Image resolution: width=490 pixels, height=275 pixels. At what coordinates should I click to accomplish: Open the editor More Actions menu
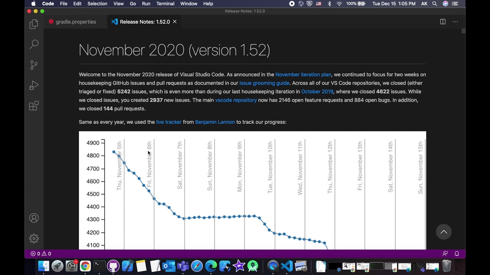[x=455, y=22]
